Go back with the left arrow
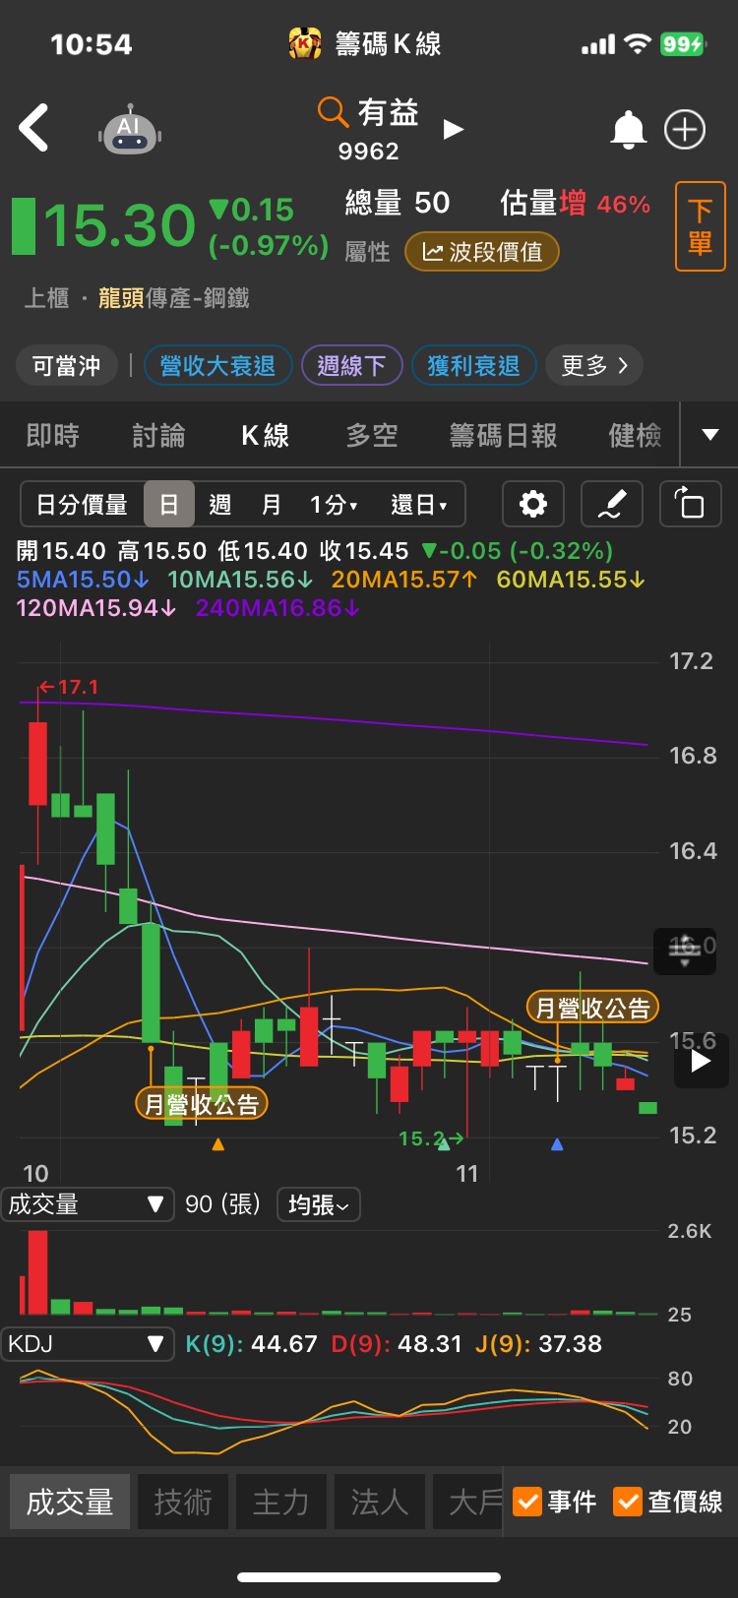 [33, 129]
